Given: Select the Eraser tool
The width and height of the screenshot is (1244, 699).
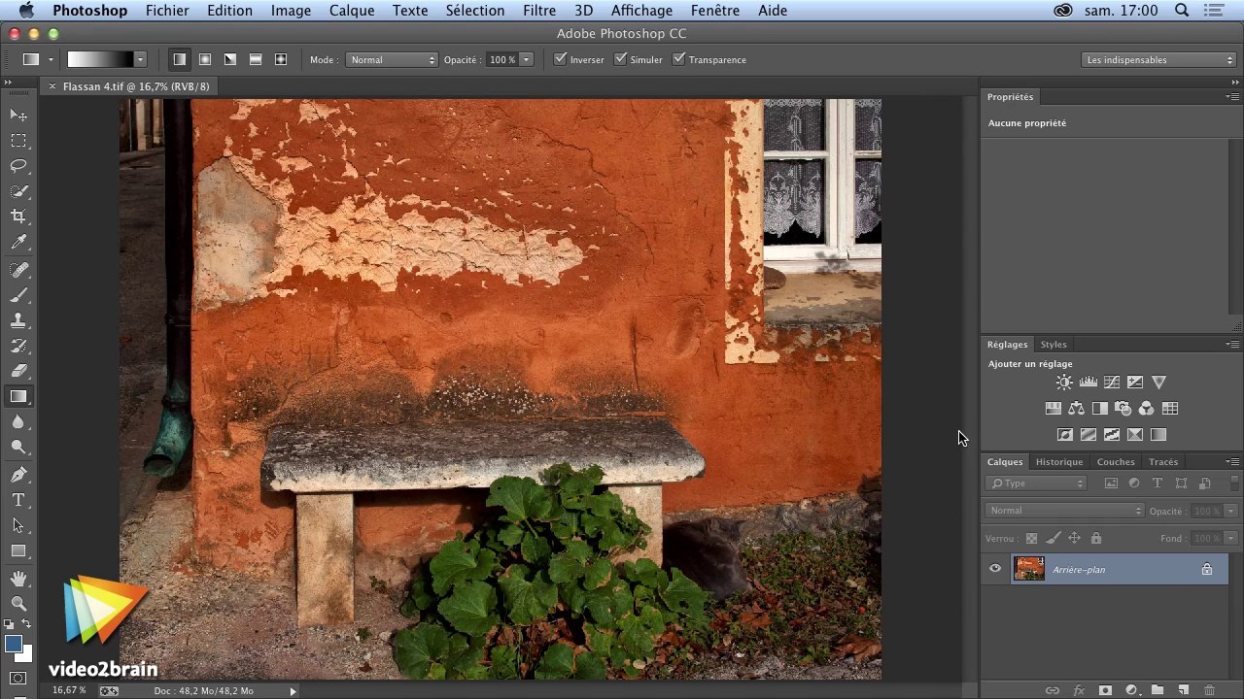Looking at the screenshot, I should [18, 370].
